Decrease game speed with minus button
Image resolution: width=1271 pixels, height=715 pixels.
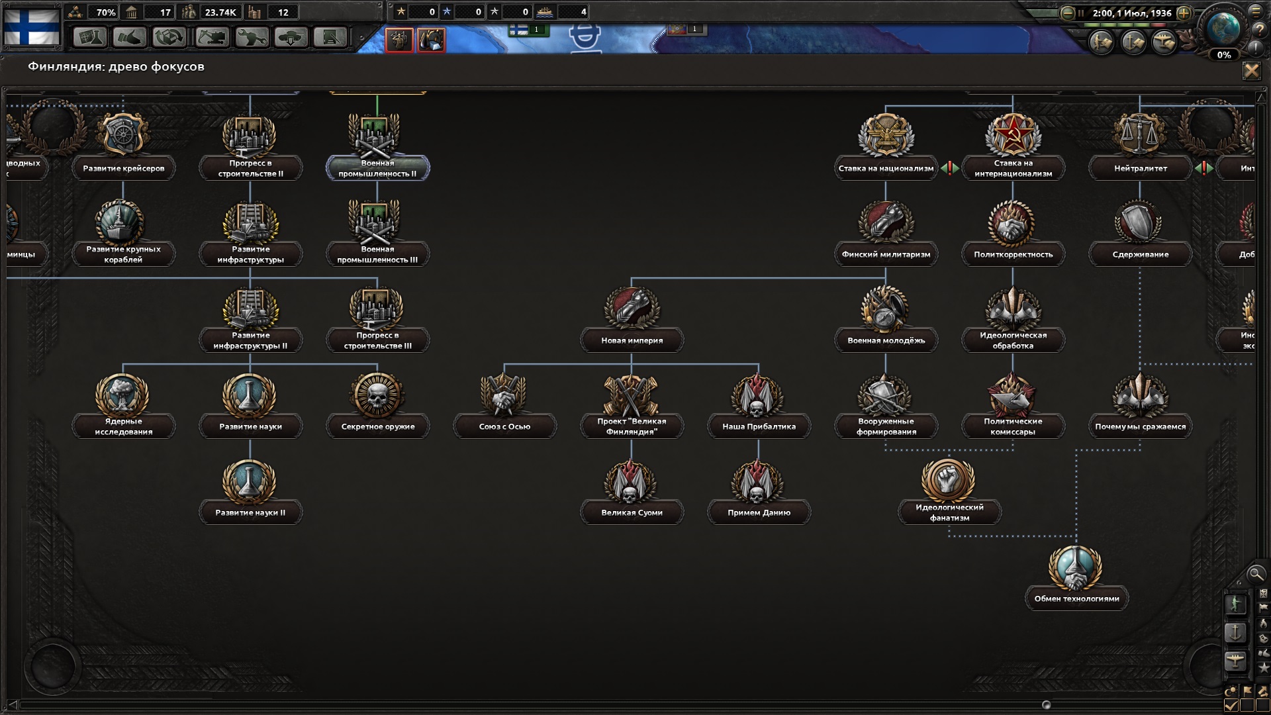coord(1067,13)
